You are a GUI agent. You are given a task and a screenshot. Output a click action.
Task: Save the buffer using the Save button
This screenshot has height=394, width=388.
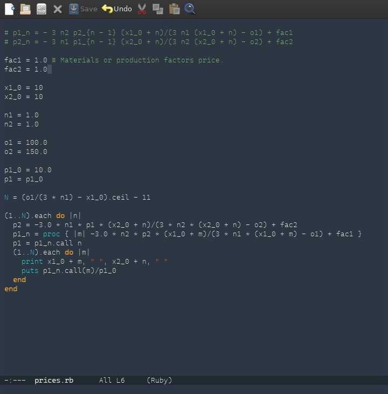click(x=84, y=9)
